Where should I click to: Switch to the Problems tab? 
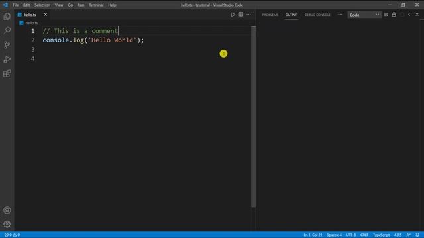[x=270, y=15]
